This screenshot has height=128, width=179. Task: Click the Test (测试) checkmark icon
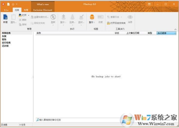tap(81, 17)
